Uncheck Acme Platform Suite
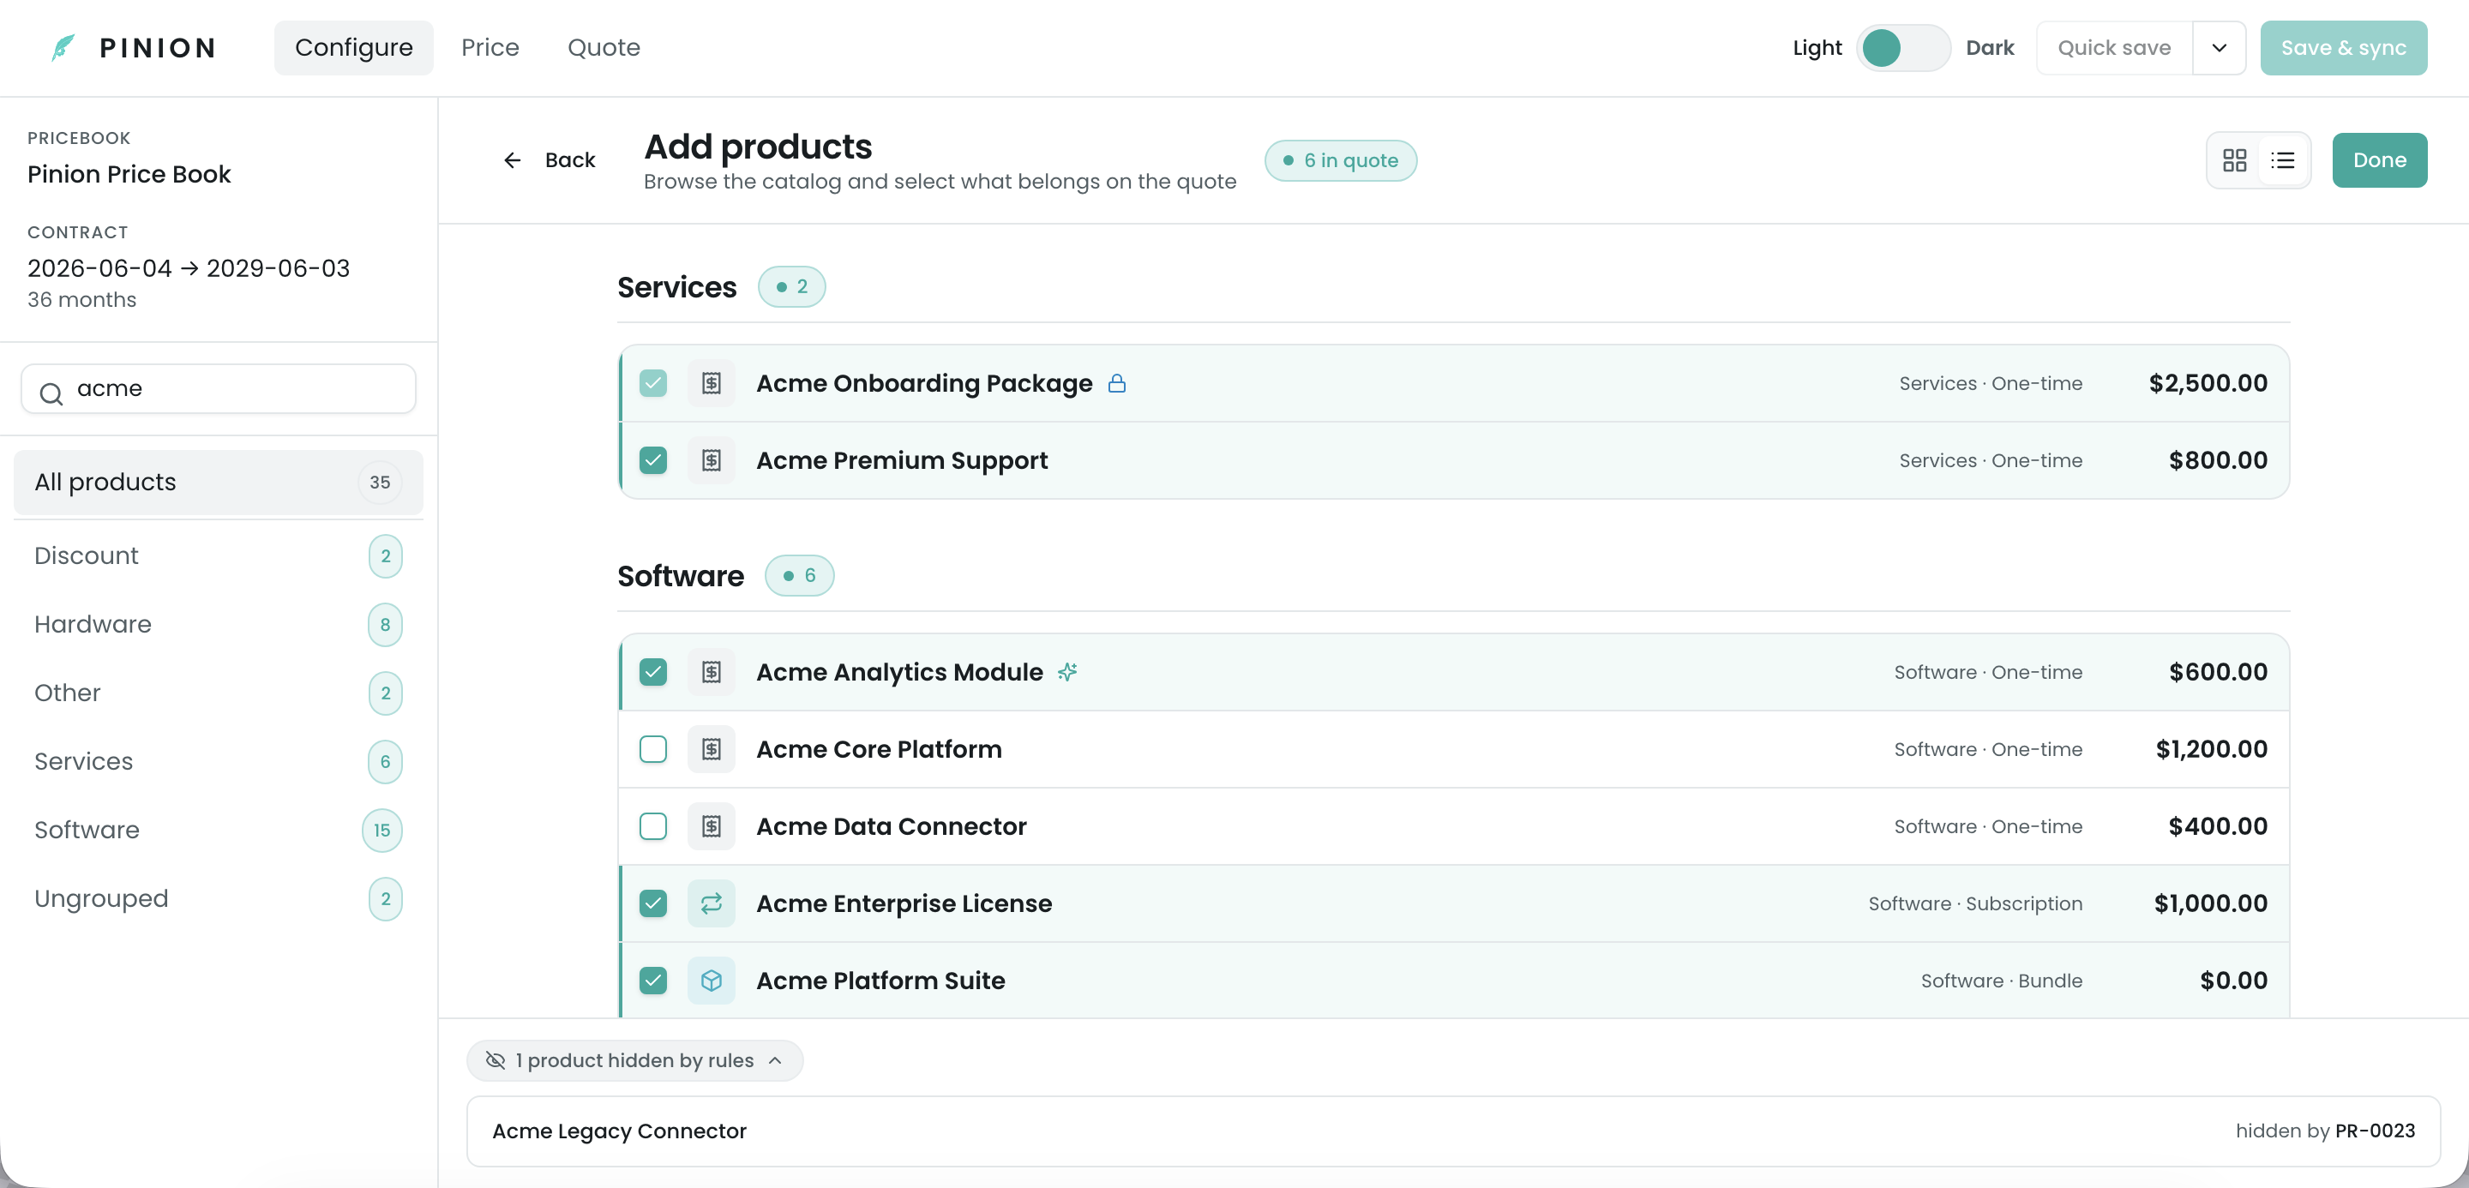This screenshot has height=1188, width=2469. tap(652, 980)
